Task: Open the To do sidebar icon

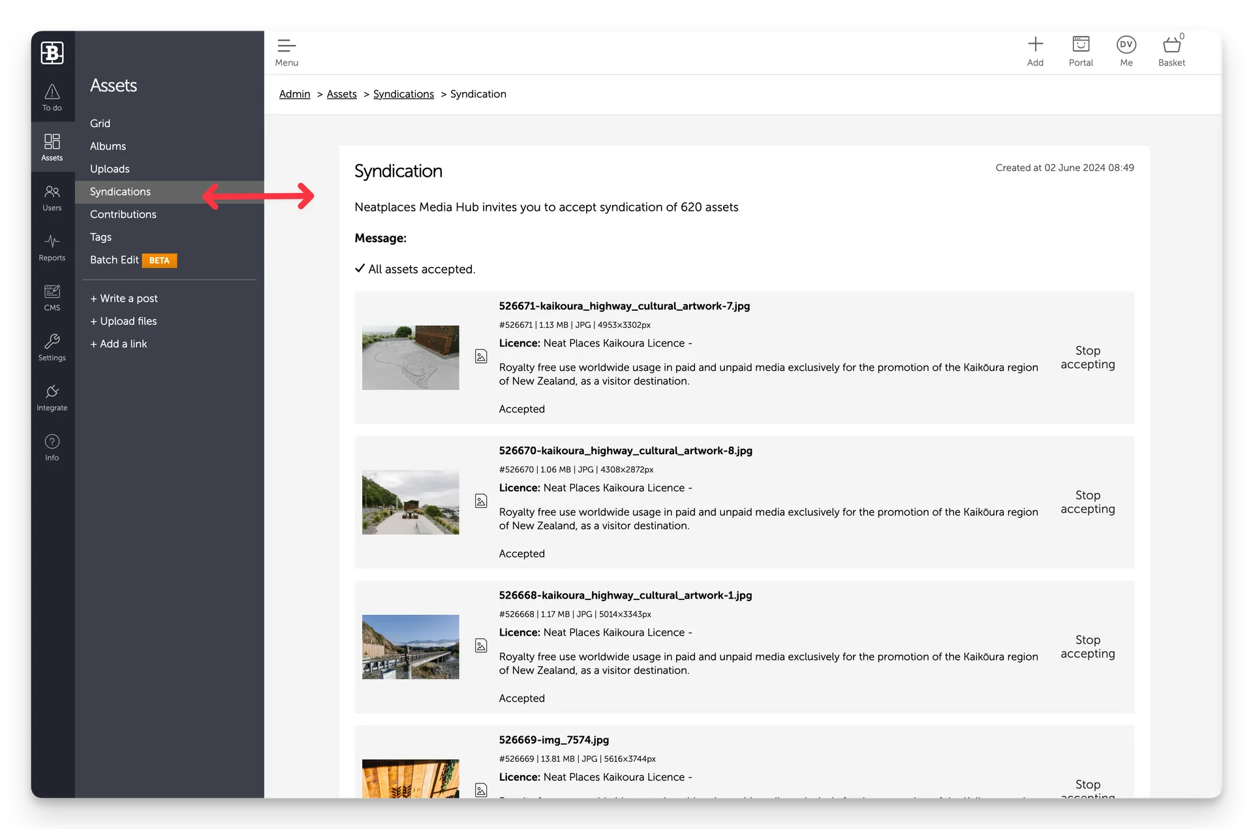Action: click(52, 97)
